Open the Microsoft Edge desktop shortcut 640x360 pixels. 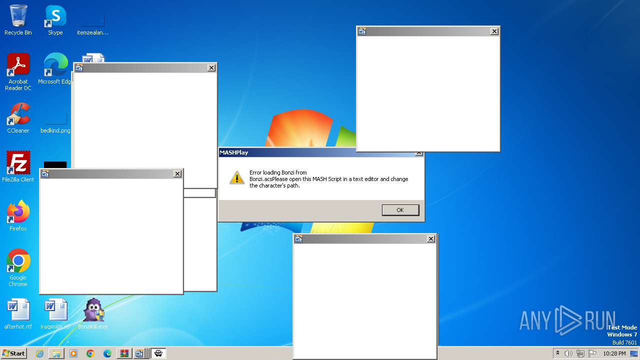[55, 69]
